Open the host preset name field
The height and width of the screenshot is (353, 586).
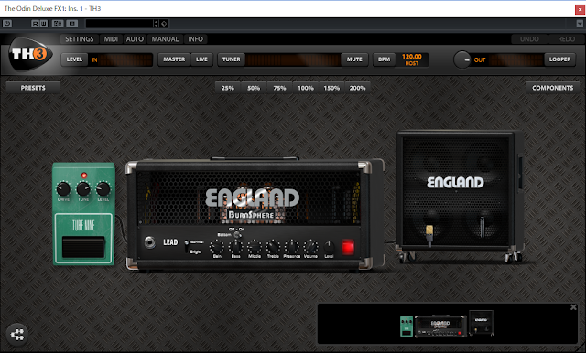[120, 24]
